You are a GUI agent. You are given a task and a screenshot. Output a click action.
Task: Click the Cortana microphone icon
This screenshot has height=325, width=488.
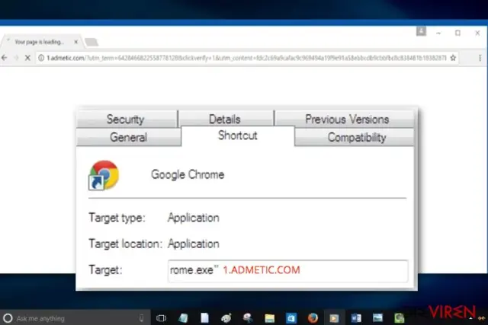[x=141, y=318]
